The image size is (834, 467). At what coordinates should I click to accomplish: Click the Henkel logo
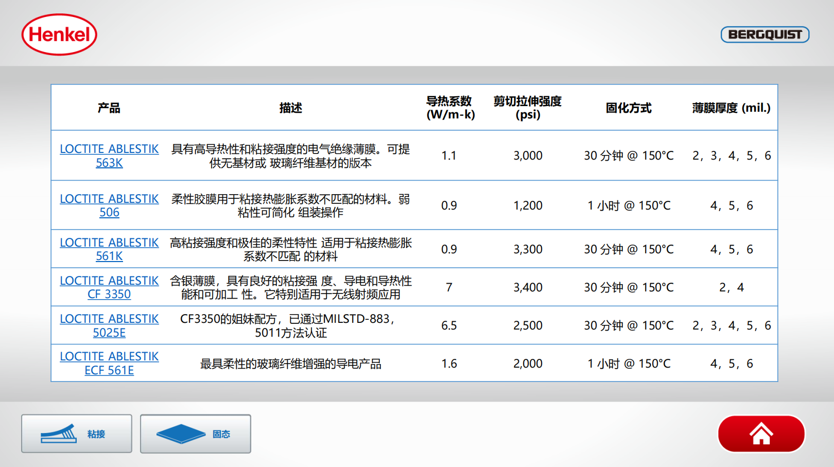click(x=59, y=34)
